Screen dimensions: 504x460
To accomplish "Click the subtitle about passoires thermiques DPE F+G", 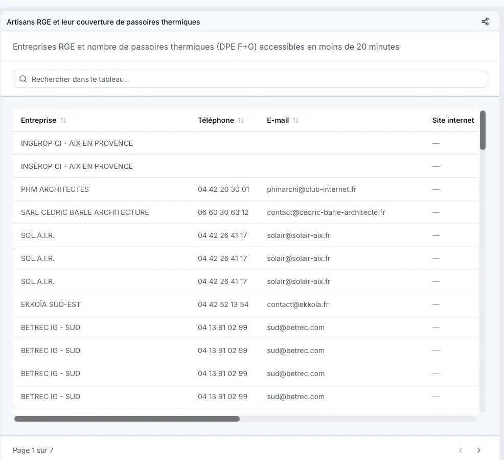I will point(206,47).
